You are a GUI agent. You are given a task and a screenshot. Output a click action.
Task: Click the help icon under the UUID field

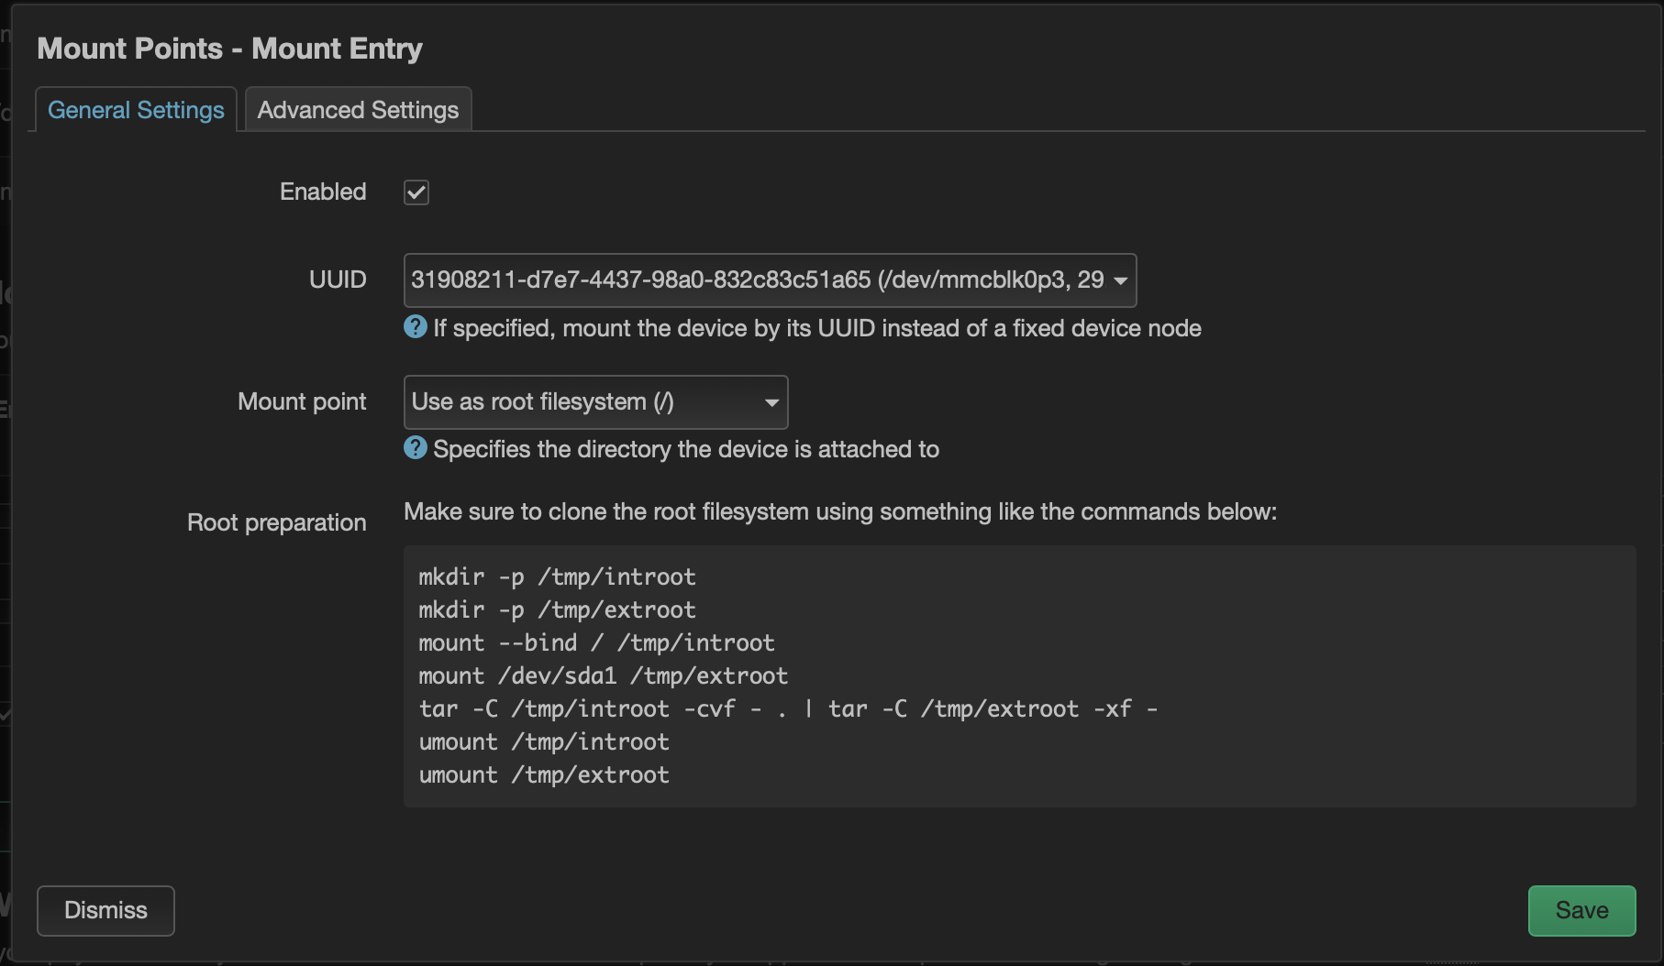[416, 327]
